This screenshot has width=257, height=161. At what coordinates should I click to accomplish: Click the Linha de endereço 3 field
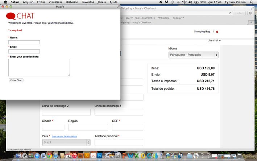click(x=119, y=112)
